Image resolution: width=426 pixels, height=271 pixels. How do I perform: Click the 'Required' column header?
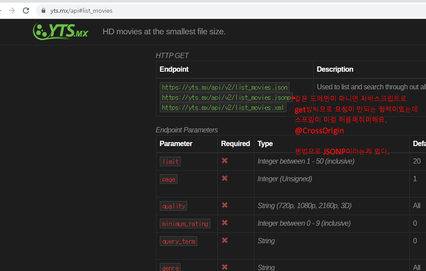235,144
